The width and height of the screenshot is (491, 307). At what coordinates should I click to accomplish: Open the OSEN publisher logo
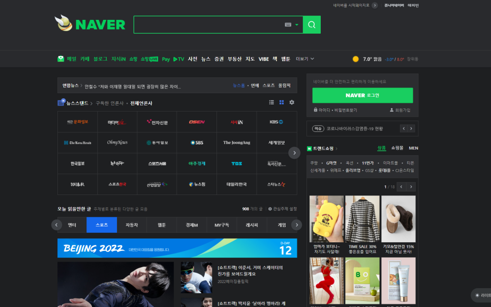coord(197,122)
